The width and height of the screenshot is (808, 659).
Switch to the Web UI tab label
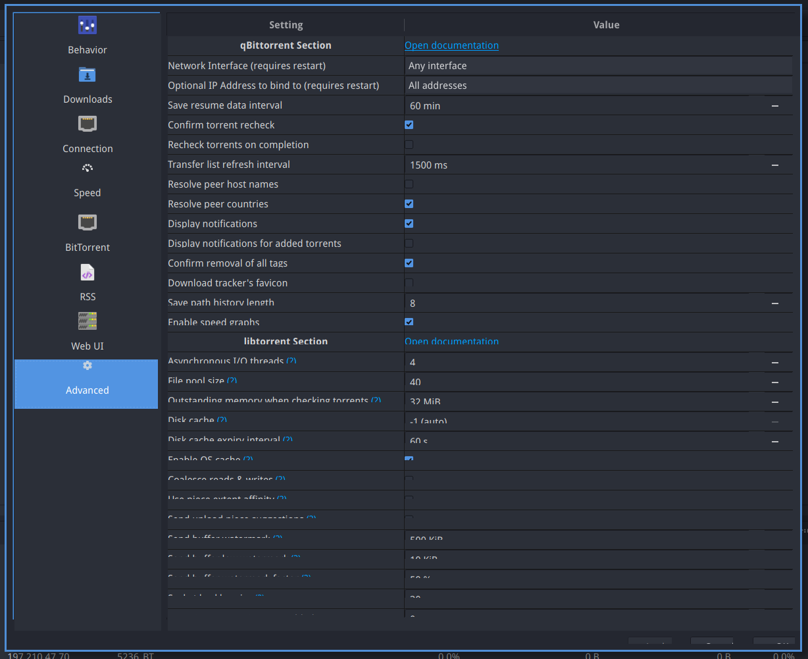click(x=88, y=346)
